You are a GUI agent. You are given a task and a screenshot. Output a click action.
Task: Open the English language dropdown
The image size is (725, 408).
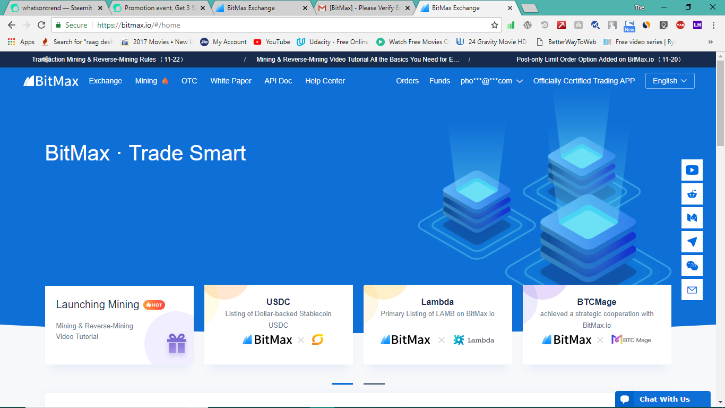point(670,81)
